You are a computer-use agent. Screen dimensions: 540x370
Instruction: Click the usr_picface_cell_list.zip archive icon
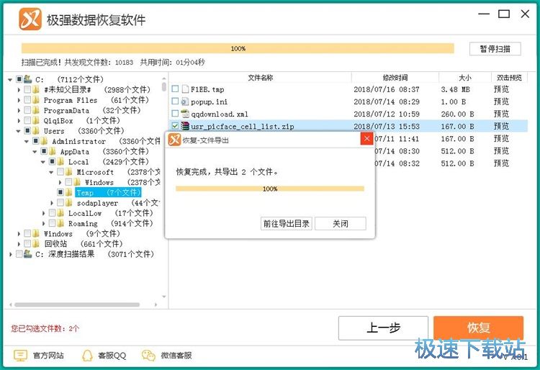(x=185, y=126)
